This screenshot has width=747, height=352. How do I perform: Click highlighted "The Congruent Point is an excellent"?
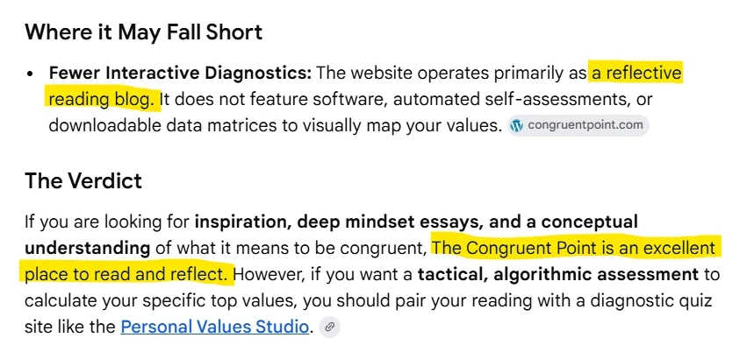[x=574, y=249]
